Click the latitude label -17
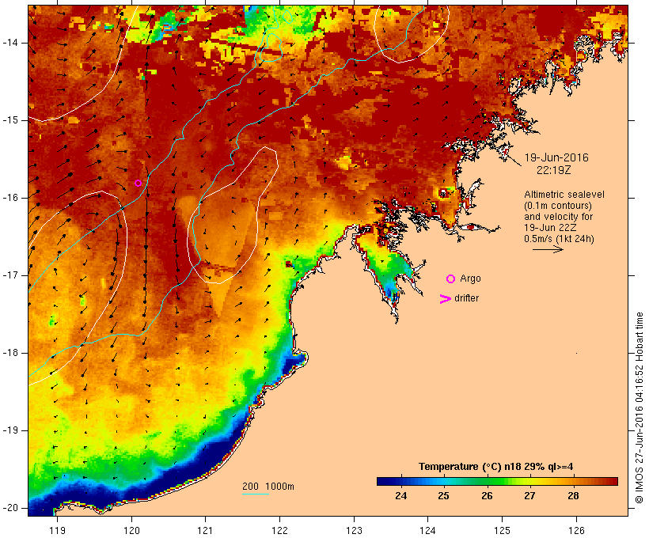 9,275
